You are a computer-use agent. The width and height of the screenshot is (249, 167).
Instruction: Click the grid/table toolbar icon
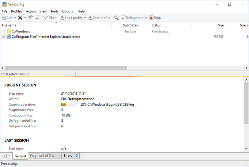[37, 18]
